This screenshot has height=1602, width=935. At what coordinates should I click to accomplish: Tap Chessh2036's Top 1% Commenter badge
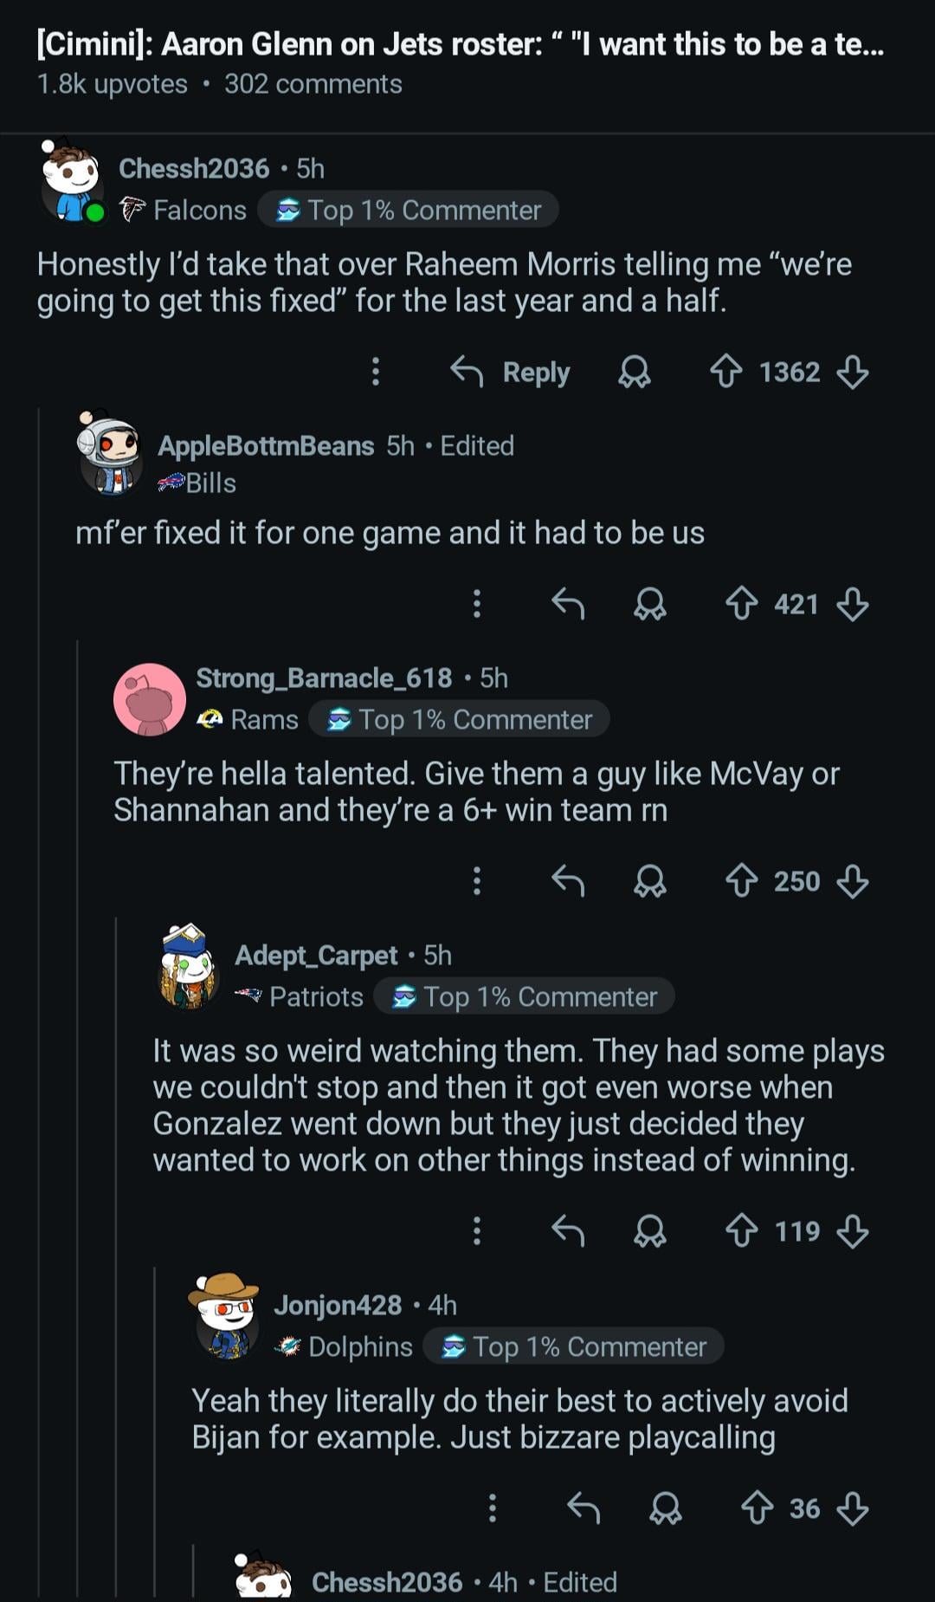[x=409, y=210]
